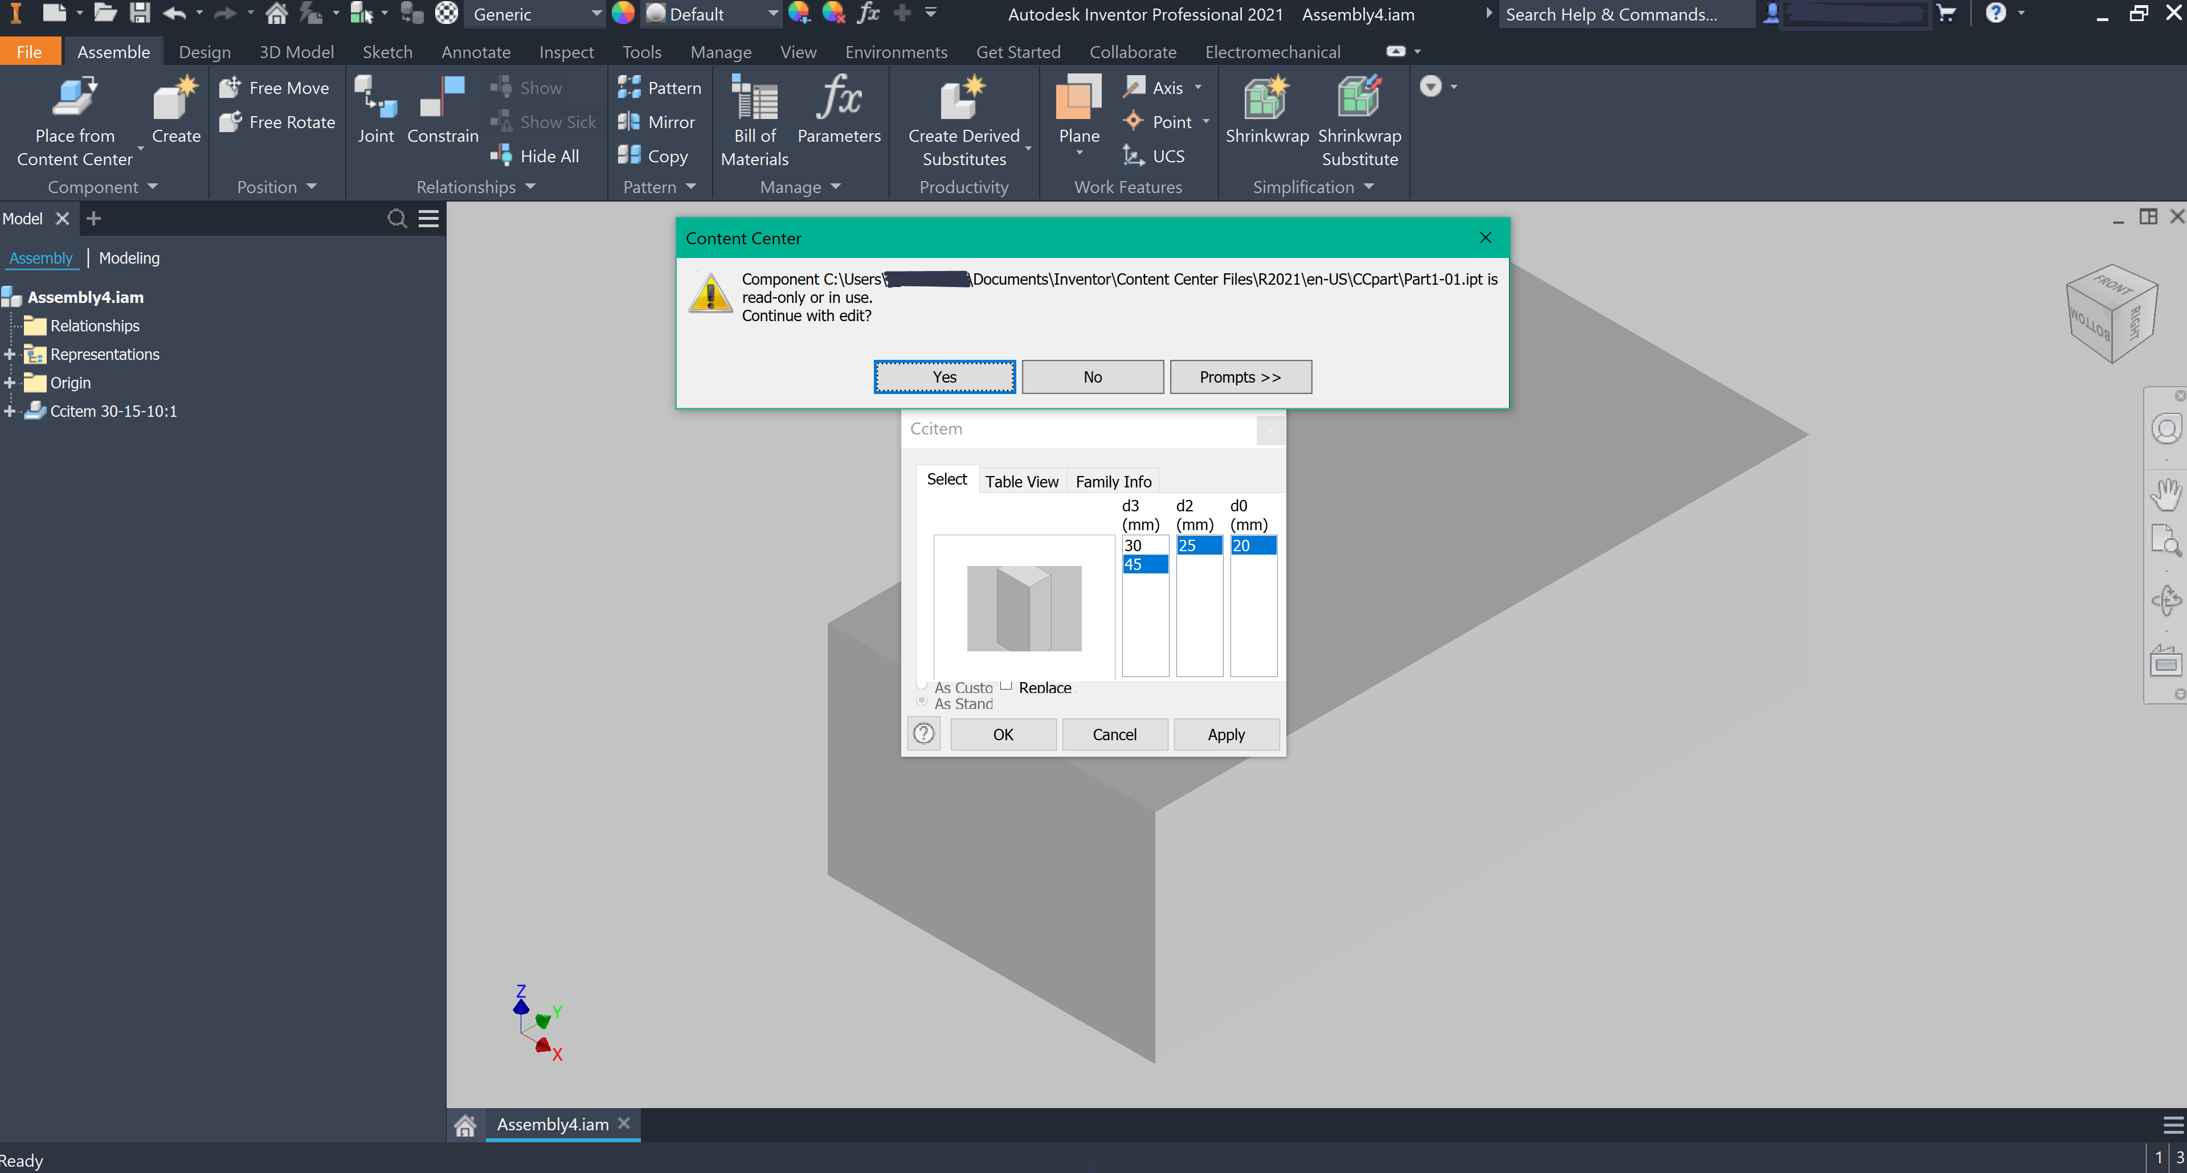
Task: Click Yes in Content Center dialog
Action: (944, 377)
